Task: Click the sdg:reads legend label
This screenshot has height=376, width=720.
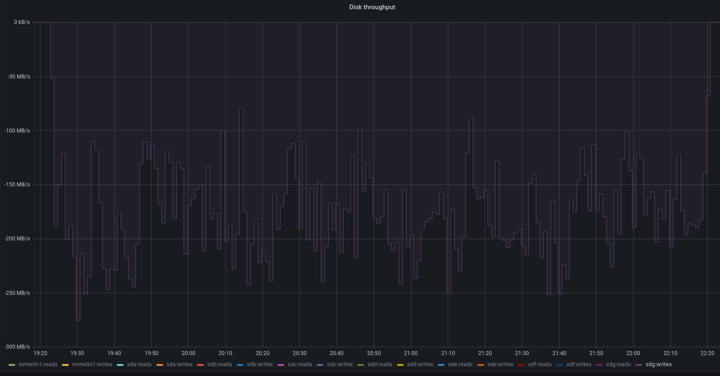Action: [x=618, y=364]
